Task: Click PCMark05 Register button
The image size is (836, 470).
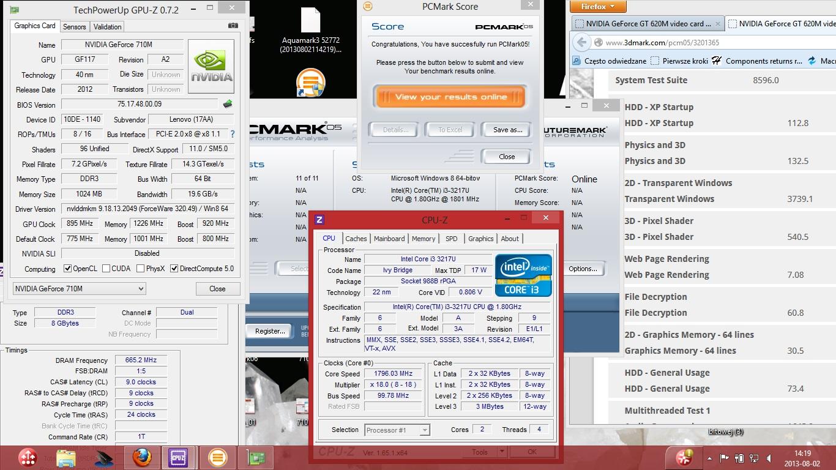Action: (x=270, y=331)
